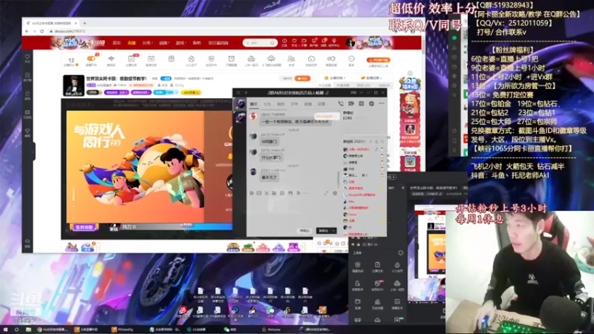Go to 首页 in Douyu navigation
Viewport: 594px width, 334px height.
[117, 43]
